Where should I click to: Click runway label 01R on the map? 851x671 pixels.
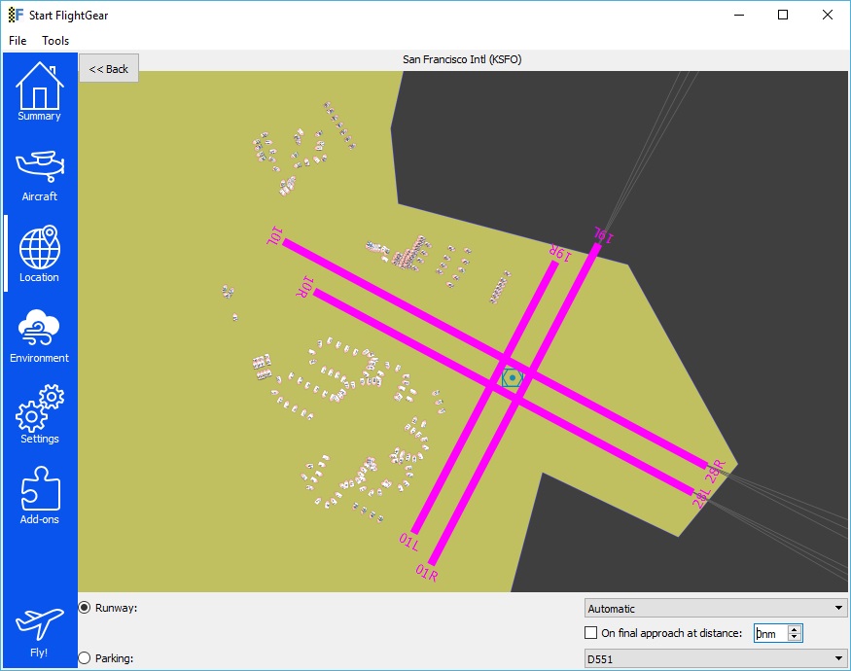coord(427,573)
